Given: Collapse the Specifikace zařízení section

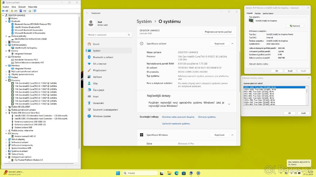Looking at the screenshot, I should pyautogui.click(x=232, y=44).
